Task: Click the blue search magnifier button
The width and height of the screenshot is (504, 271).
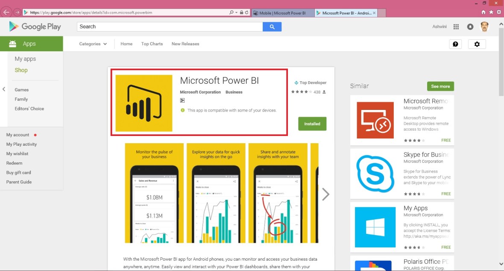Action: tap(272, 27)
